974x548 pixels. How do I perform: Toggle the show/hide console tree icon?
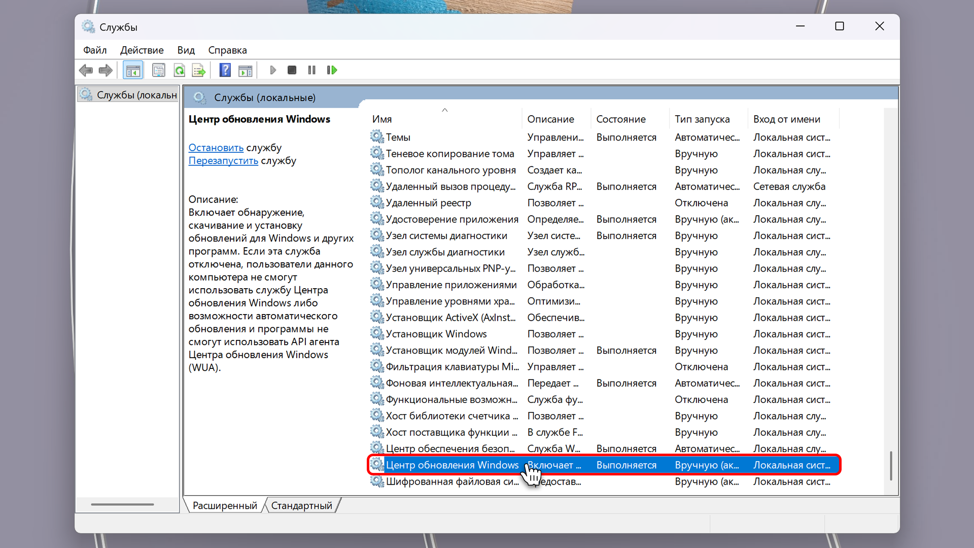pyautogui.click(x=133, y=70)
